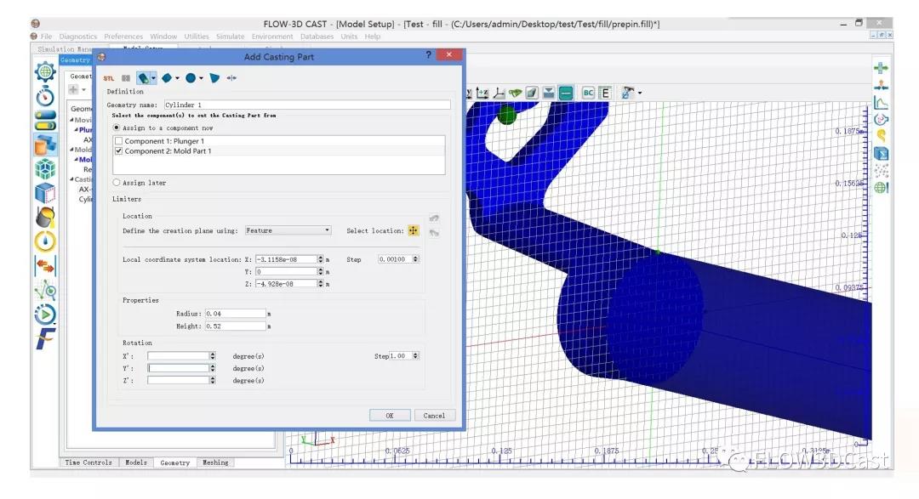
Task: Open the meshing cube icon in sidebar
Action: 45,169
